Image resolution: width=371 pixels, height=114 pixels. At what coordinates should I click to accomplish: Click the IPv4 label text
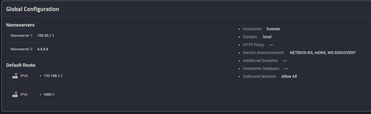(x=24, y=76)
